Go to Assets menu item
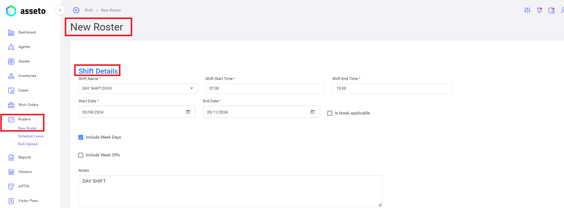 (x=24, y=61)
